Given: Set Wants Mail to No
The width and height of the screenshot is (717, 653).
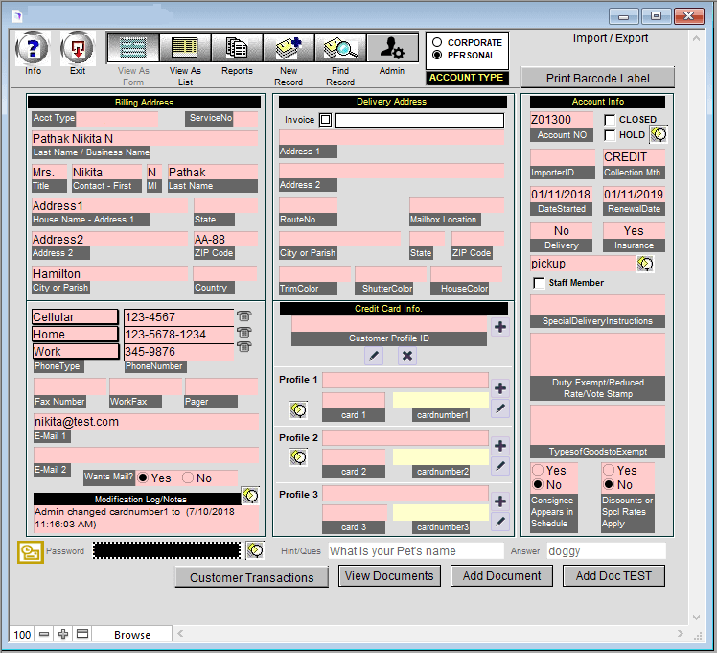Looking at the screenshot, I should pos(188,478).
